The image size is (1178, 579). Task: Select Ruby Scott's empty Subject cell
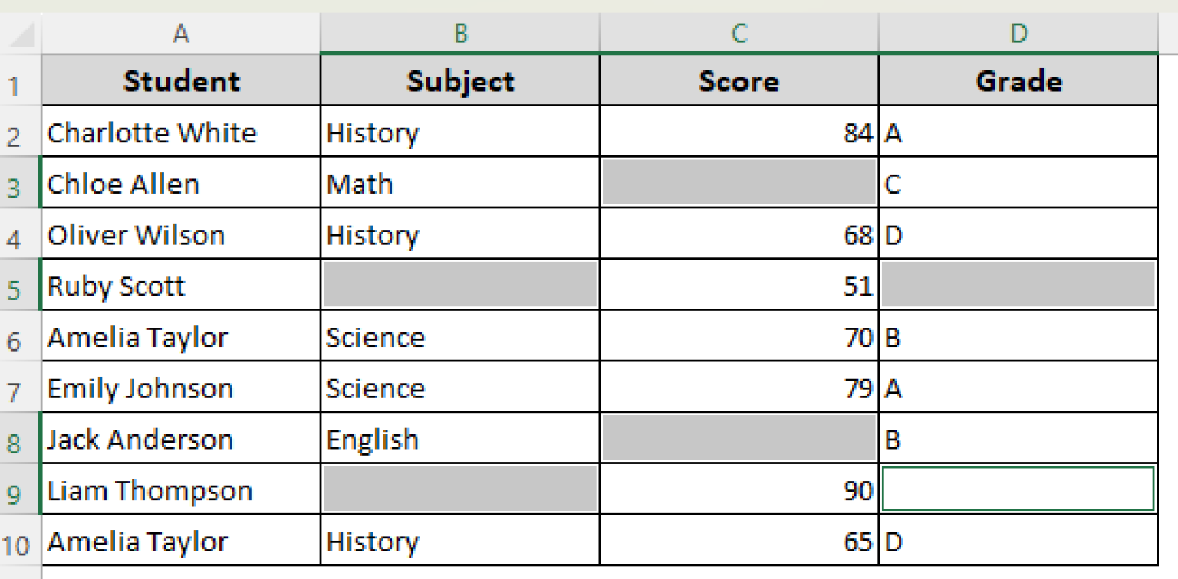click(x=459, y=285)
